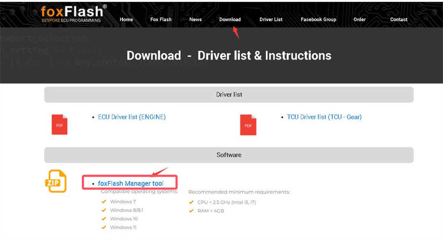Click the Download - Driver list & Instructions heading

(229, 56)
